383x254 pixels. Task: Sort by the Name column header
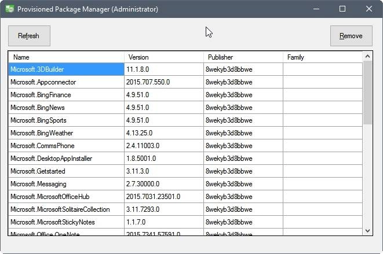[x=66, y=57]
